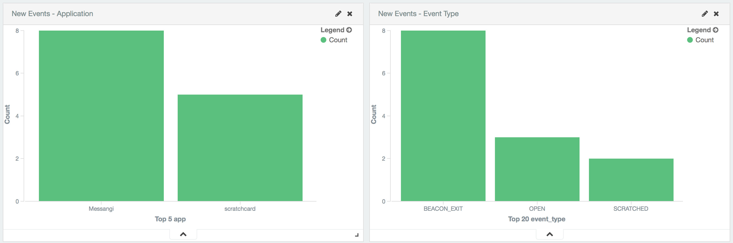The height and width of the screenshot is (243, 733).
Task: Select the Count legend label in Event Type chart
Action: tap(705, 40)
